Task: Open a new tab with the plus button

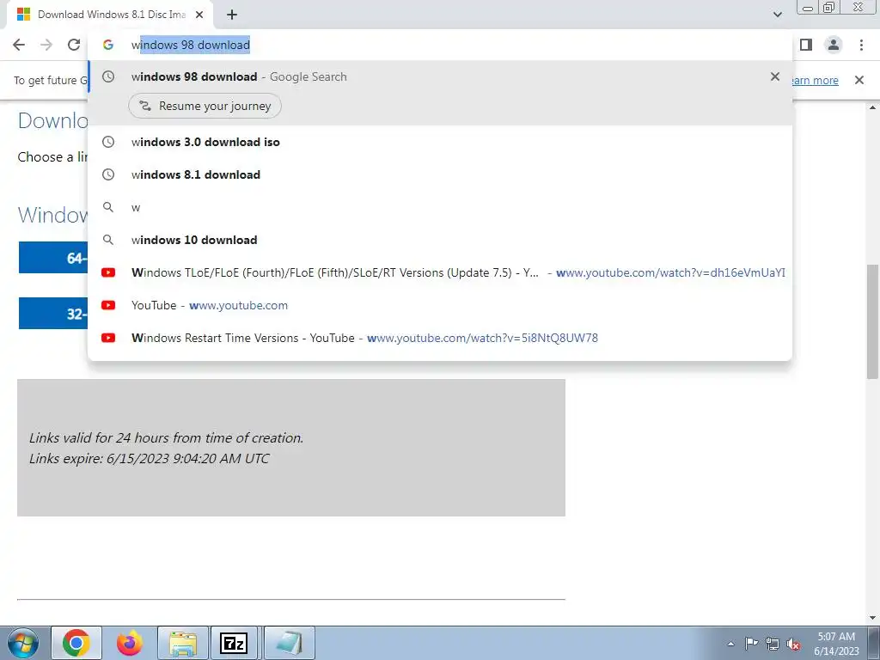Action: pos(232,15)
